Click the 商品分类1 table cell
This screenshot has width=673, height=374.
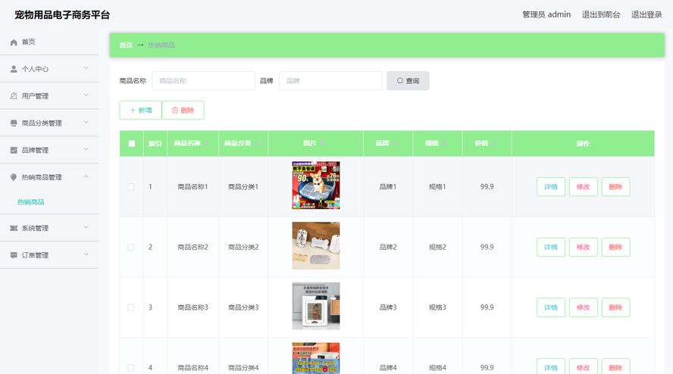click(x=243, y=187)
